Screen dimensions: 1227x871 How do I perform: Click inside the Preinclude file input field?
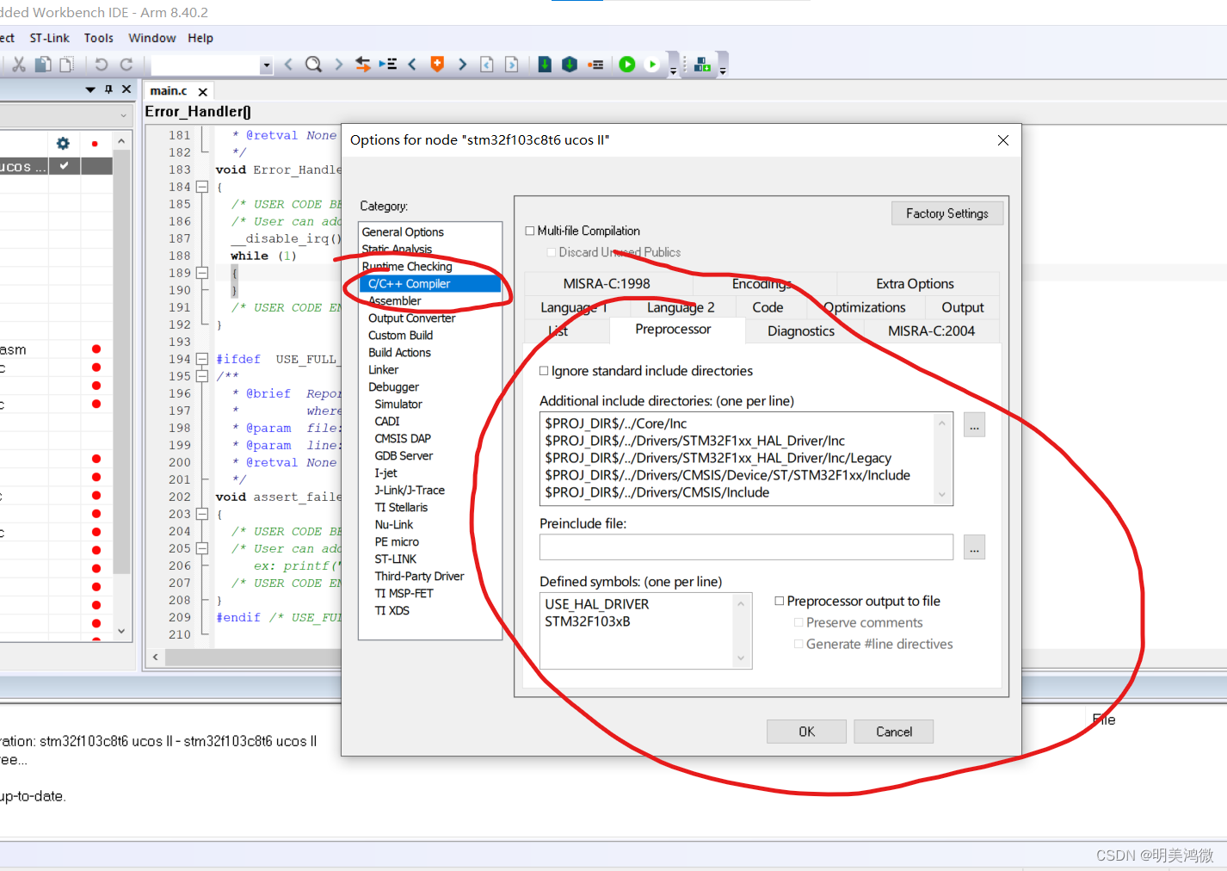[746, 547]
